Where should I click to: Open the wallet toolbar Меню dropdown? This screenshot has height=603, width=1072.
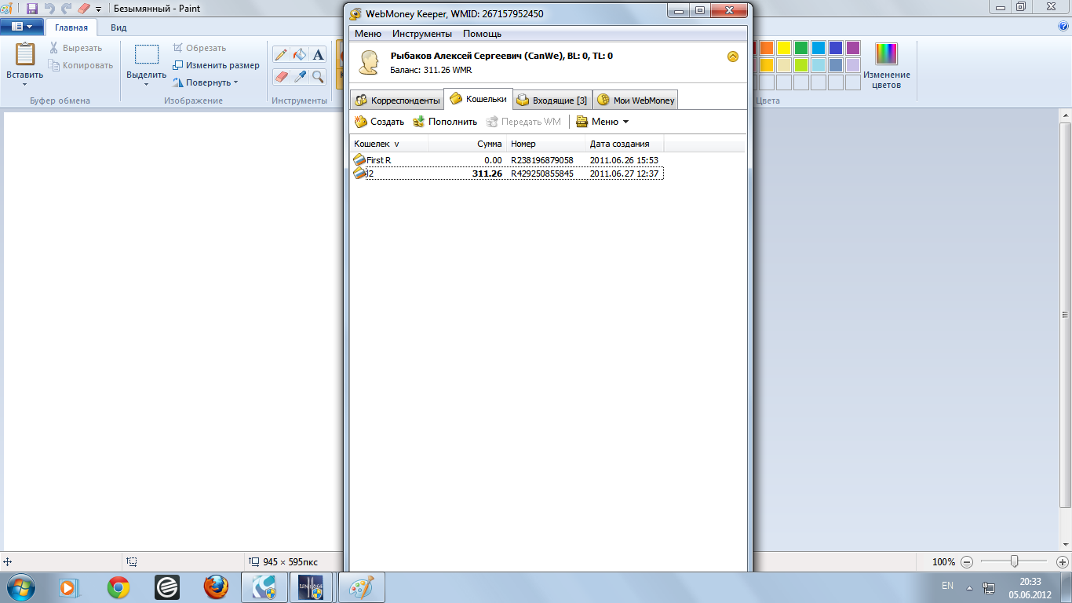(x=603, y=122)
